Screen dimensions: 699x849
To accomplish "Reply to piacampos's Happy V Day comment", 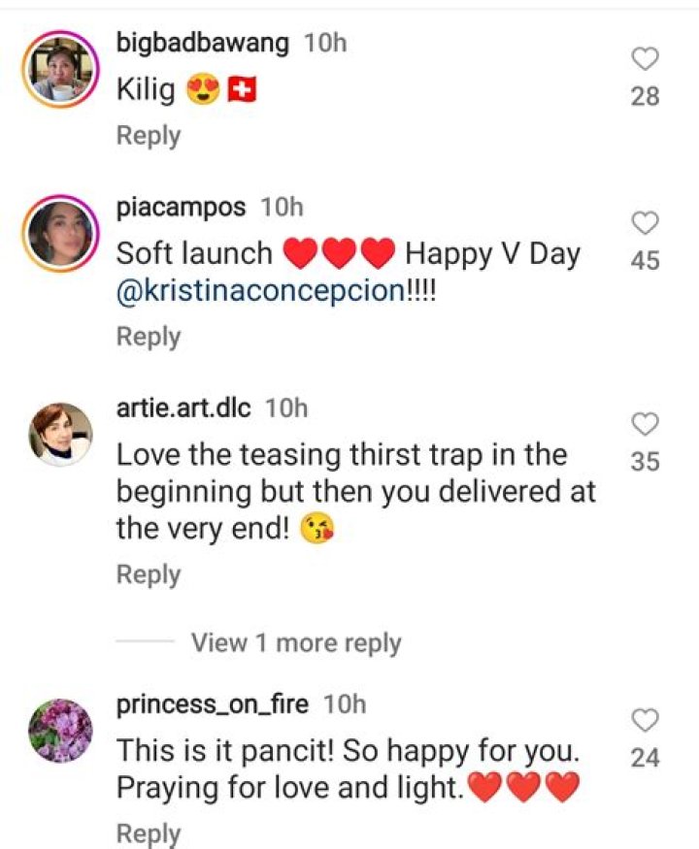I will pos(147,337).
